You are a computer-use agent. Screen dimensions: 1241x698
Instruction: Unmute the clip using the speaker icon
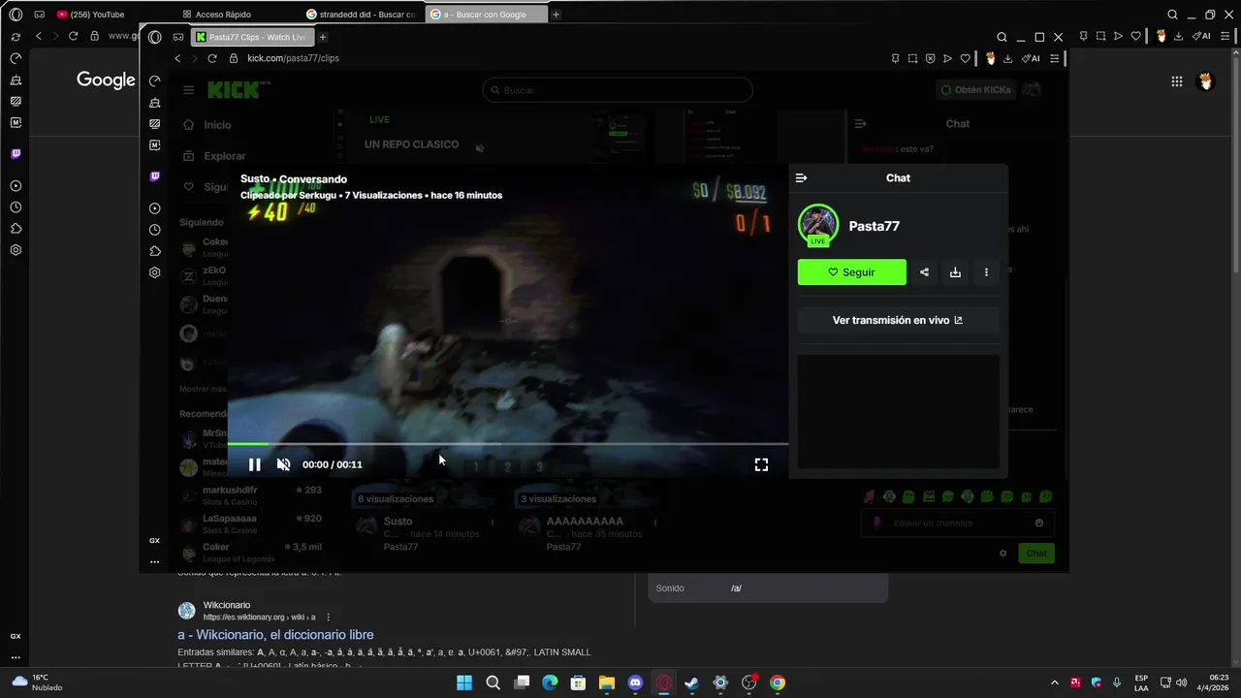click(283, 464)
